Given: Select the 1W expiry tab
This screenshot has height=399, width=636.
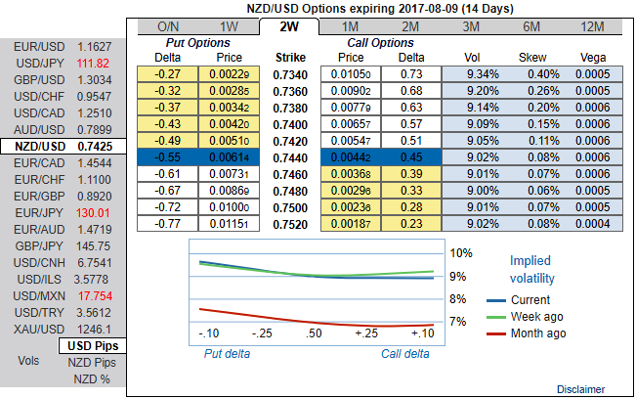Looking at the screenshot, I should (229, 26).
